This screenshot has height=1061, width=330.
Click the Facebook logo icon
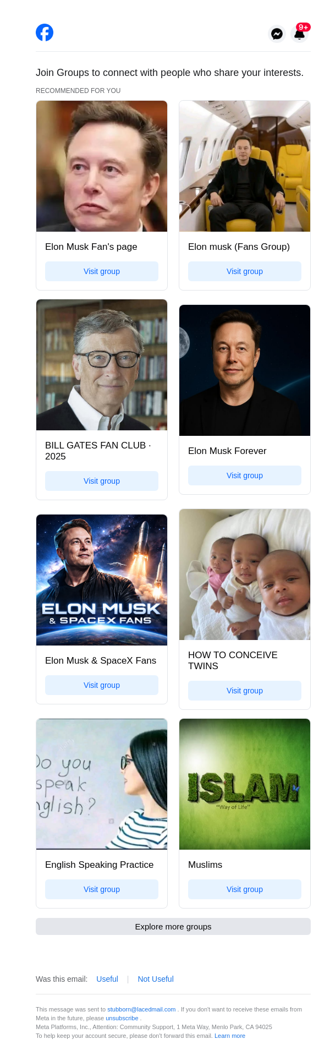click(45, 33)
